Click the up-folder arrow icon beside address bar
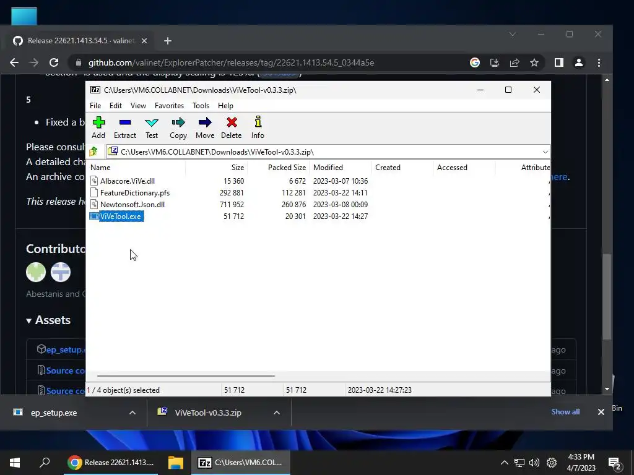The image size is (634, 475). pos(94,152)
